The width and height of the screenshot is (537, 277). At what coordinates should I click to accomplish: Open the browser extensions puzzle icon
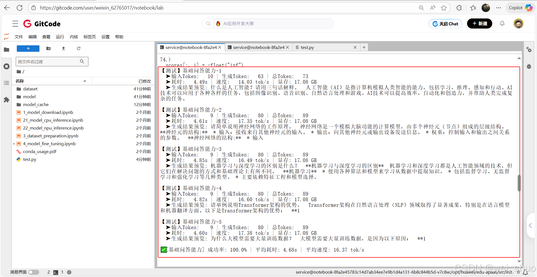[x=459, y=8]
